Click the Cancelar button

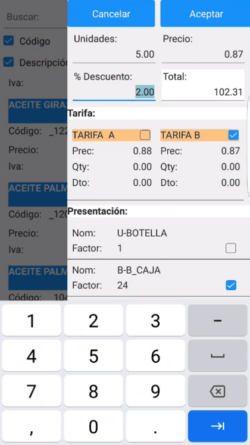[x=111, y=14]
